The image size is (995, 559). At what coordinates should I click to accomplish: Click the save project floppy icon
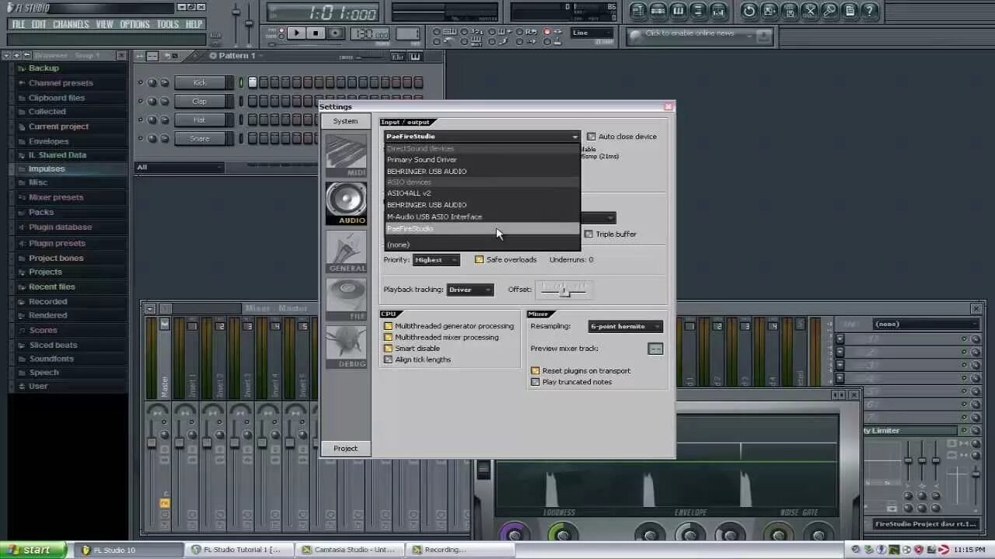(x=770, y=11)
